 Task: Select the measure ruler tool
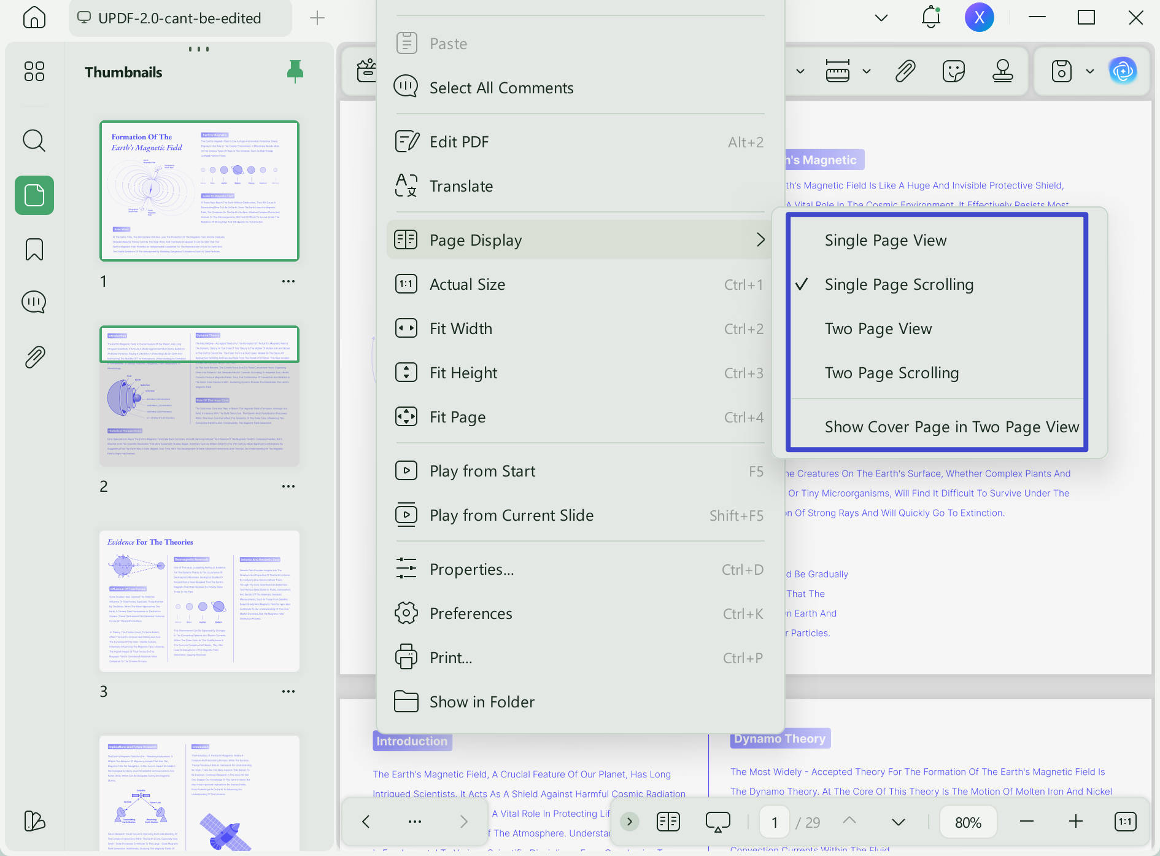[838, 71]
